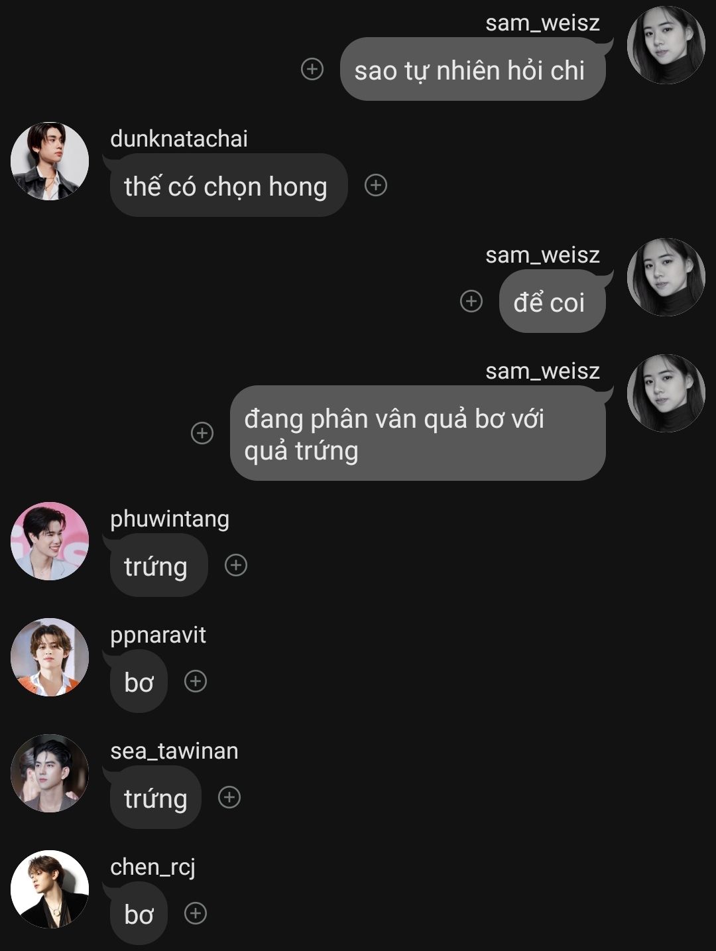Open sam_weisz avatar beside 'để coi'
Image resolution: width=716 pixels, height=951 pixels.
point(666,277)
